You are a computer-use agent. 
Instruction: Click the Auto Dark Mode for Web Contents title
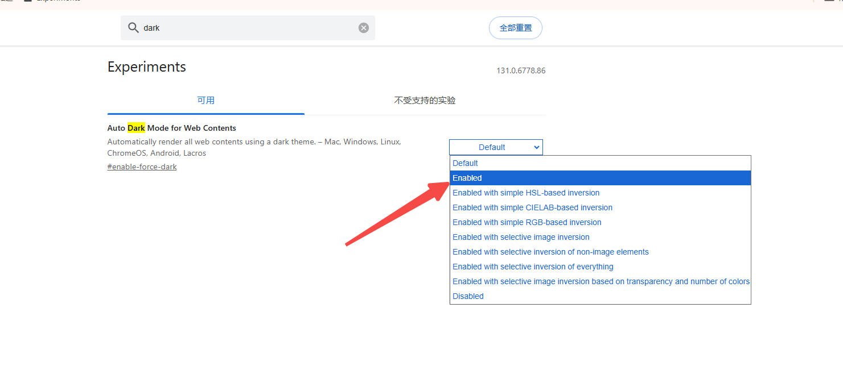coord(171,128)
